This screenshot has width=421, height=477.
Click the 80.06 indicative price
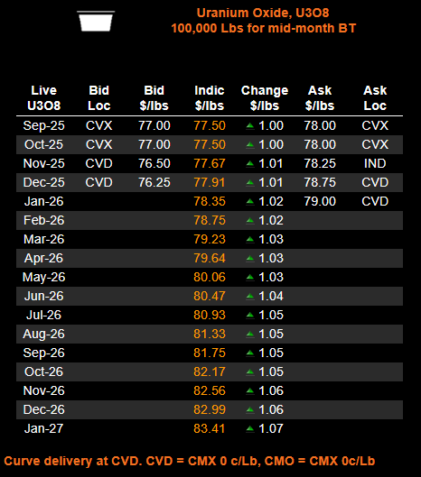pos(210,277)
